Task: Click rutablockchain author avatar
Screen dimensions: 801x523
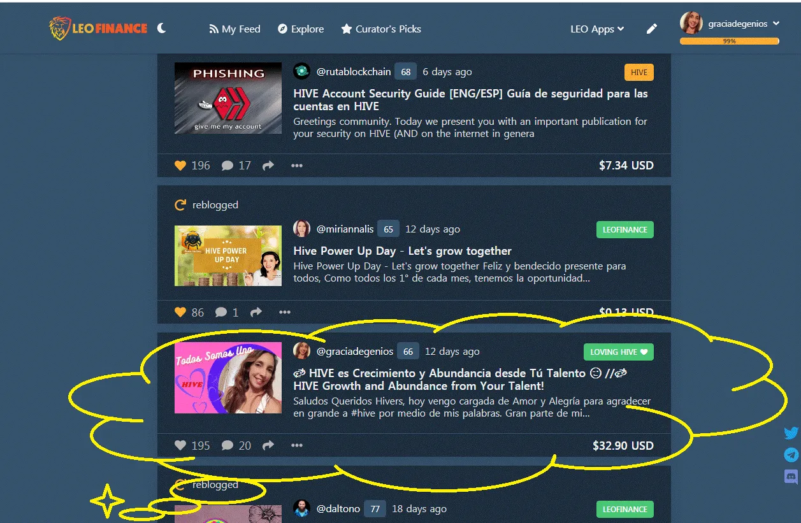Action: pos(301,71)
